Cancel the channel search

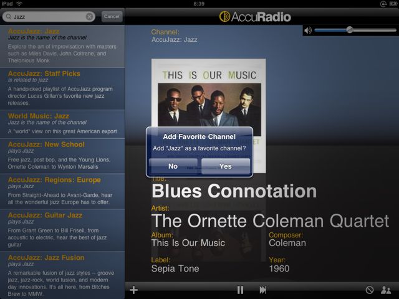[x=112, y=17]
